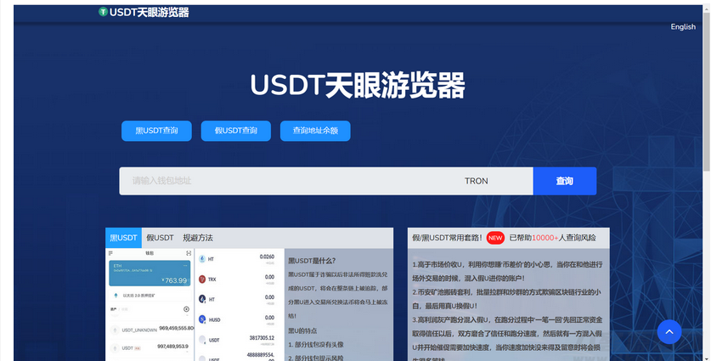The image size is (711, 361).
Task: Select the 规避方法 tab
Action: [198, 238]
